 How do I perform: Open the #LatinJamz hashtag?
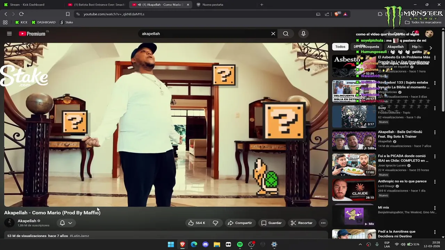point(79,236)
